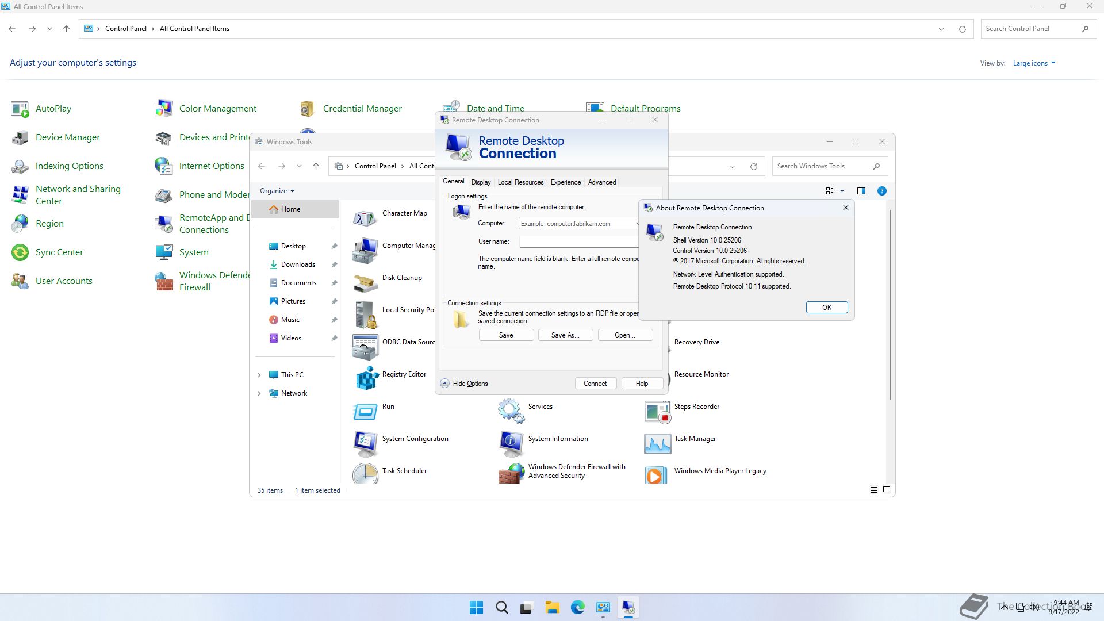Open Color Management icon
Screen dimensions: 1104x621
pyautogui.click(x=164, y=109)
